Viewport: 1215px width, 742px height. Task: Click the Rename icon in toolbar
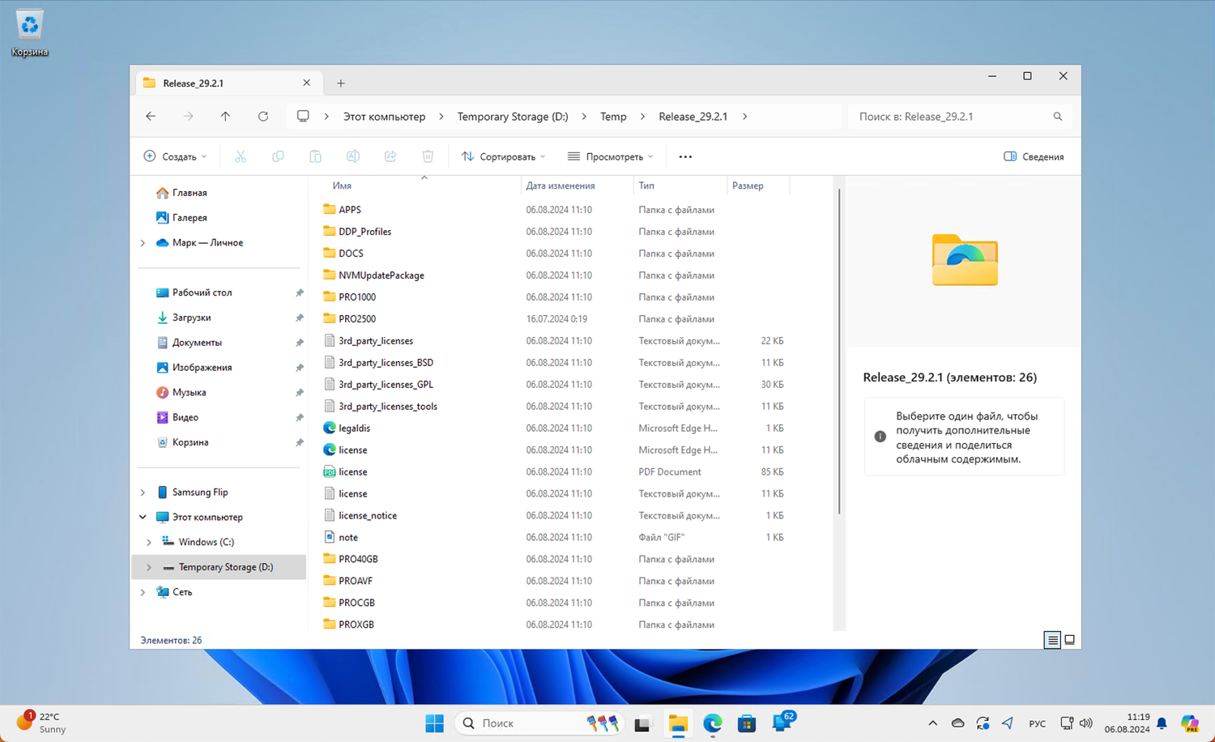tap(353, 156)
